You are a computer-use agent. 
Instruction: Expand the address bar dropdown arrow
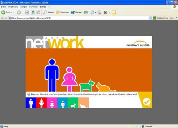click(x=150, y=18)
